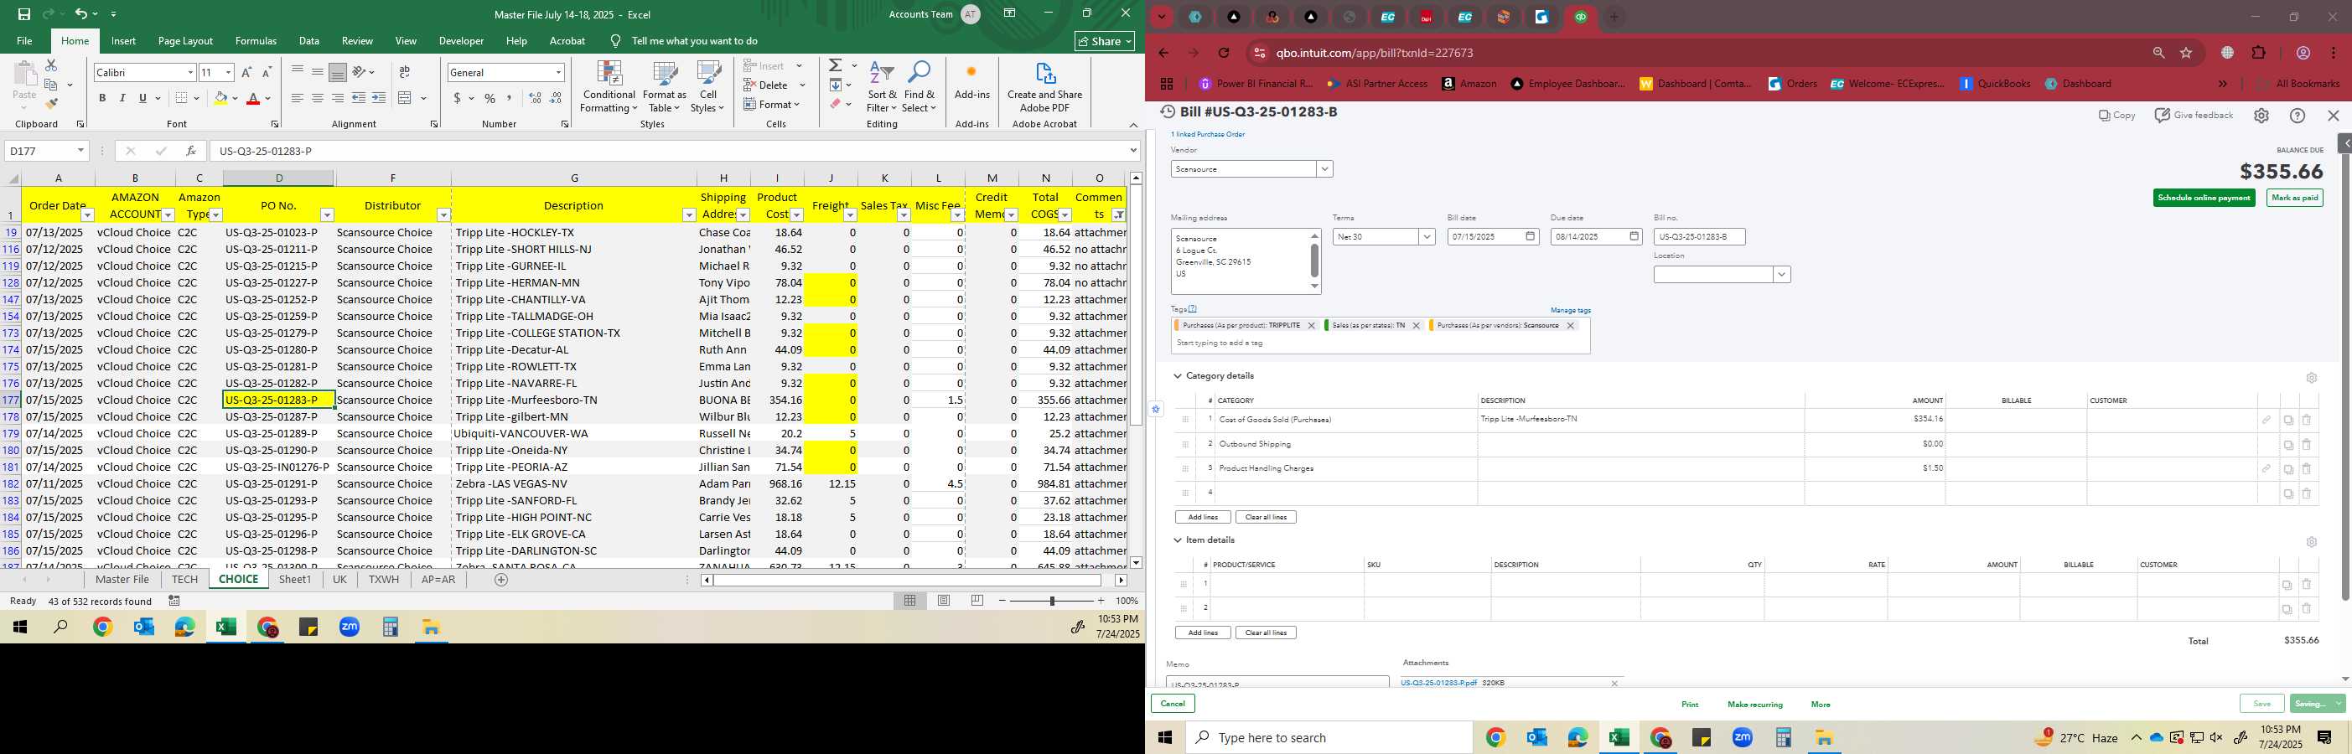Click the Insert Function fx icon

190,151
